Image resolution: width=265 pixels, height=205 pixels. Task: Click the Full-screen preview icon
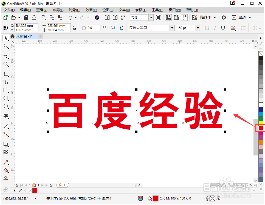tap(158, 17)
